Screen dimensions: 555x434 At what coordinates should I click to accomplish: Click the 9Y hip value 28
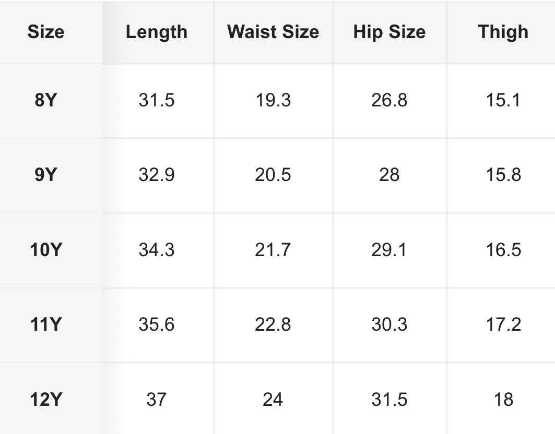point(389,175)
